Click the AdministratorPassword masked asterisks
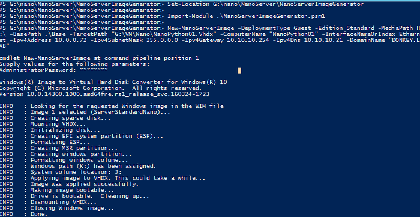 tap(94, 70)
